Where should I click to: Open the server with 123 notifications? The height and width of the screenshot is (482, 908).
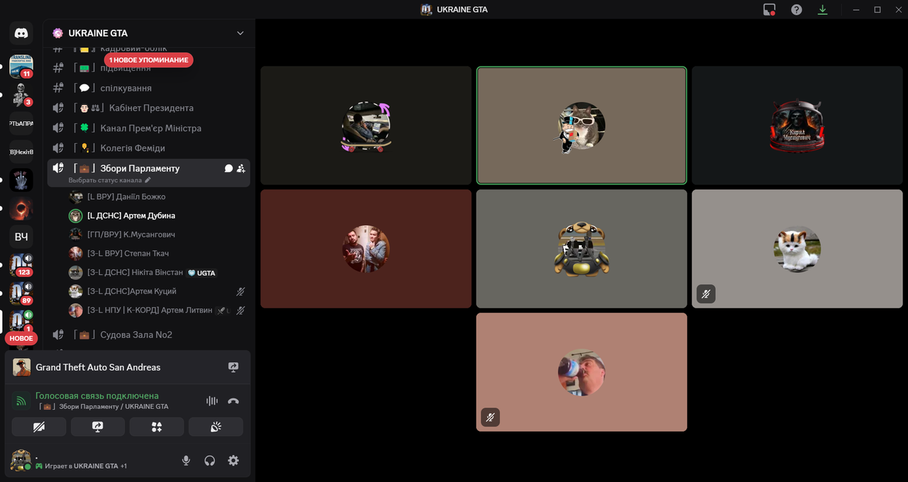[21, 264]
